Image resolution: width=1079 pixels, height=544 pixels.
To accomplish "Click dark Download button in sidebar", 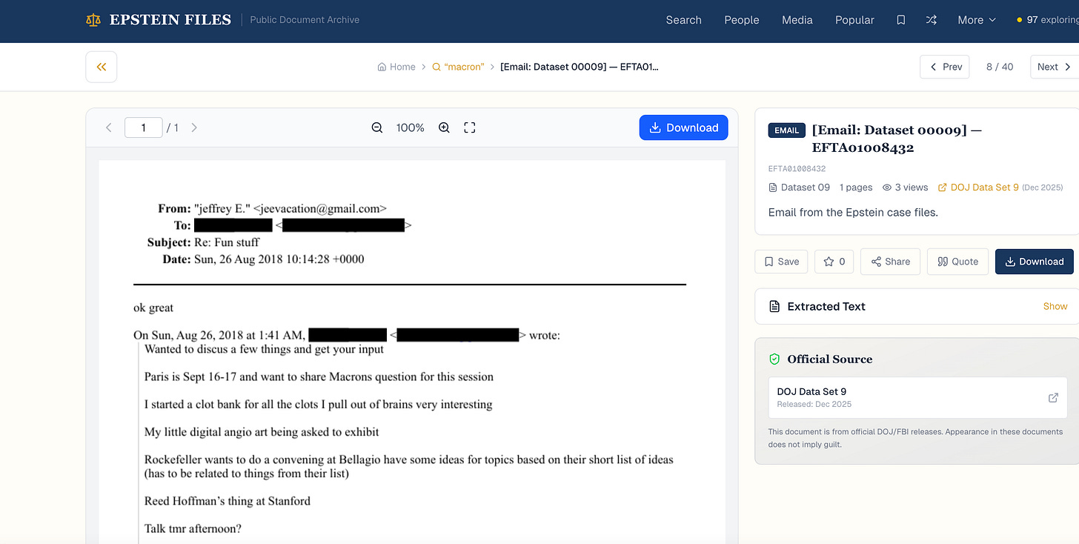I will tap(1034, 262).
